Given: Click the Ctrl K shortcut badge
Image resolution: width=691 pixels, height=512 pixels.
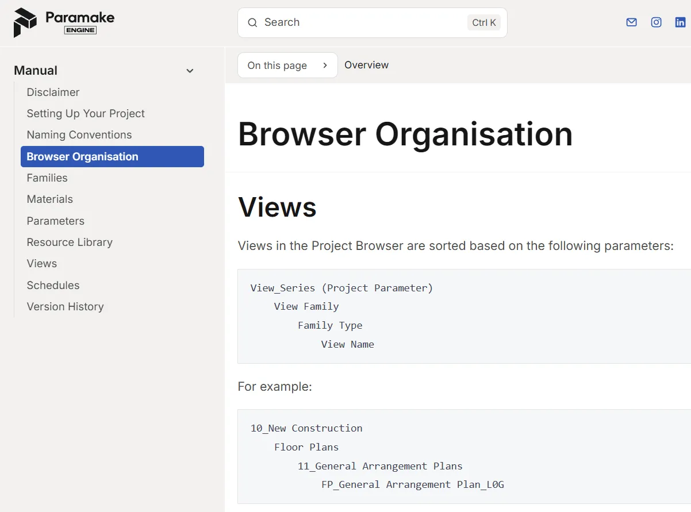Looking at the screenshot, I should click(x=483, y=23).
